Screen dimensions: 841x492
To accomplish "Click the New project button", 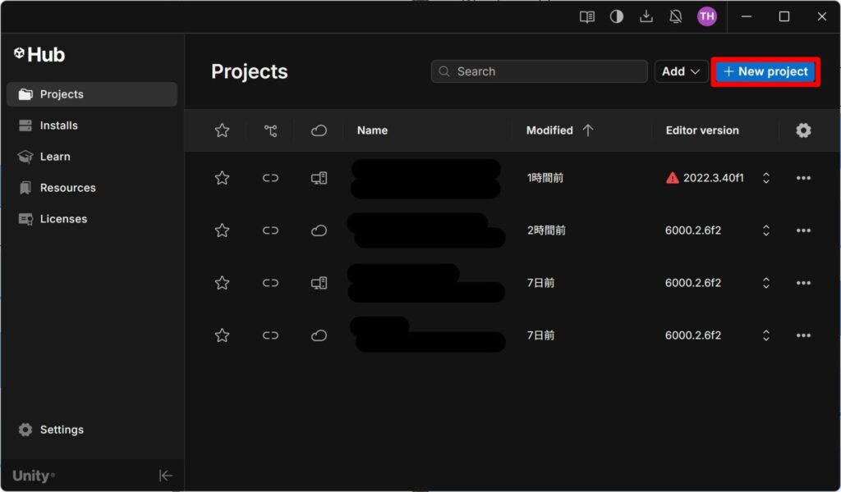I will tap(765, 71).
